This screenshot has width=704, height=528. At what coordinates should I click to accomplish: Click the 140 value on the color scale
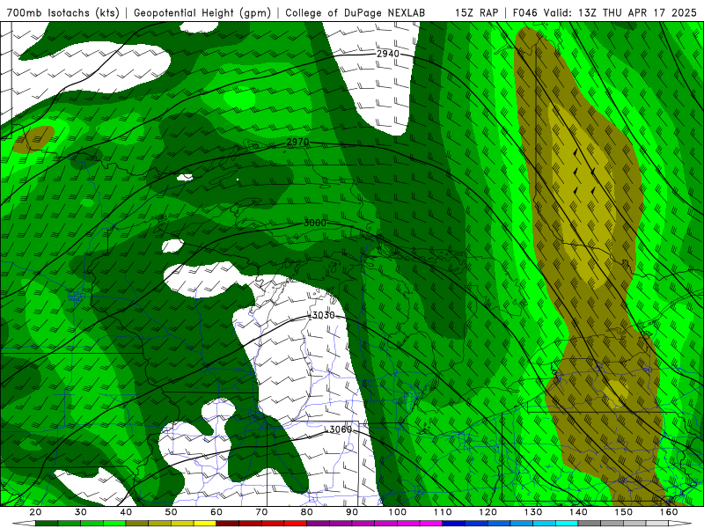click(x=578, y=512)
